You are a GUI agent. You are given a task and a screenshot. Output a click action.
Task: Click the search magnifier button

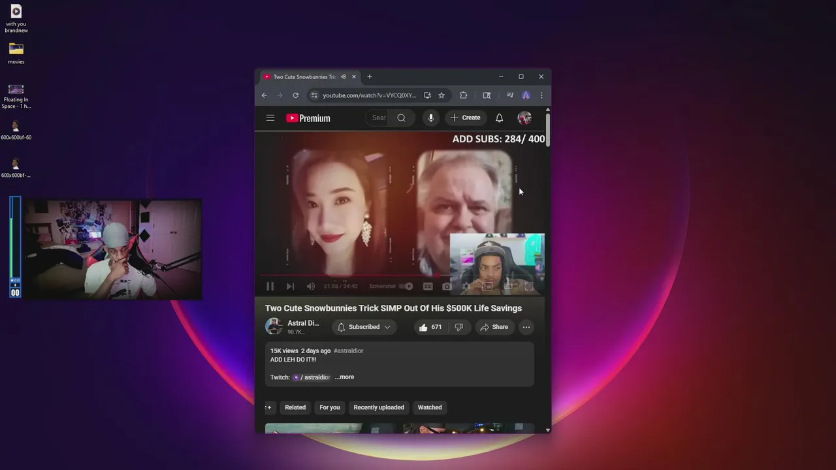pos(402,118)
